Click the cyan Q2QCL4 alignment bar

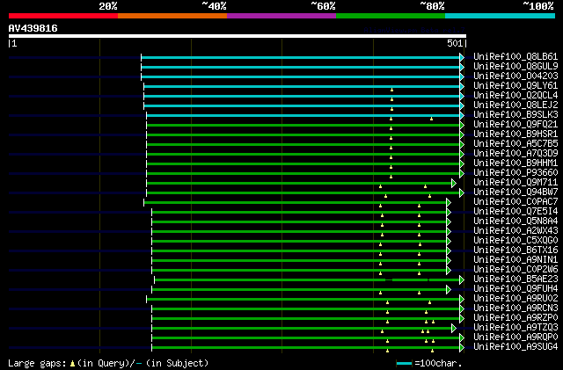click(302, 96)
